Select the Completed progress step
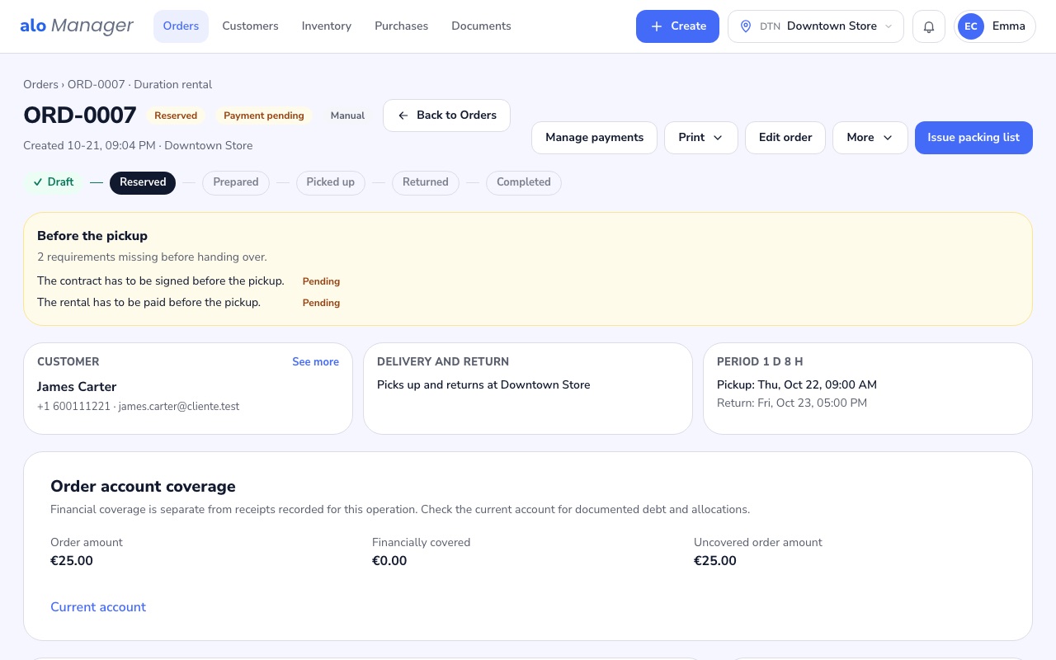 pos(524,182)
